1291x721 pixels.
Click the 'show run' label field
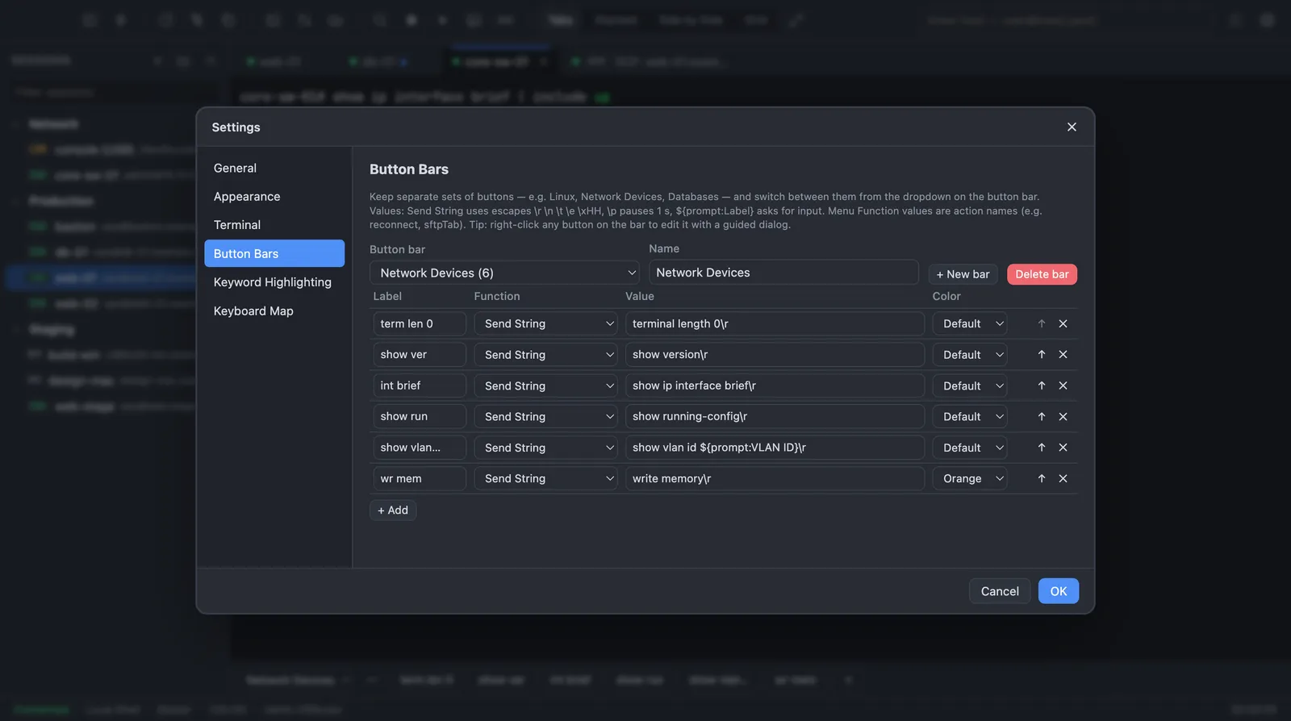coord(420,417)
